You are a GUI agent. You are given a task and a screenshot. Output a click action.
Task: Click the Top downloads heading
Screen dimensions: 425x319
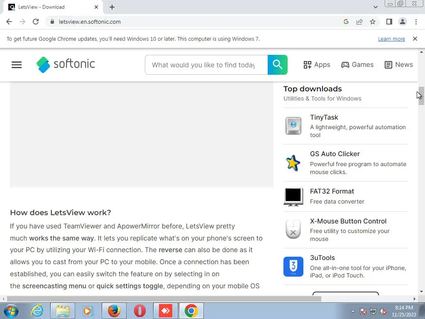[x=313, y=89]
